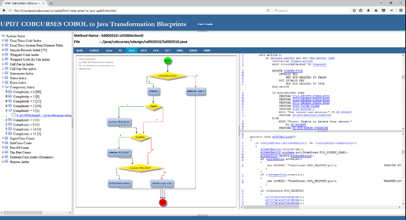This screenshot has width=406, height=220.
Task: Expand the Similar Records Index node
Action: (2, 50)
